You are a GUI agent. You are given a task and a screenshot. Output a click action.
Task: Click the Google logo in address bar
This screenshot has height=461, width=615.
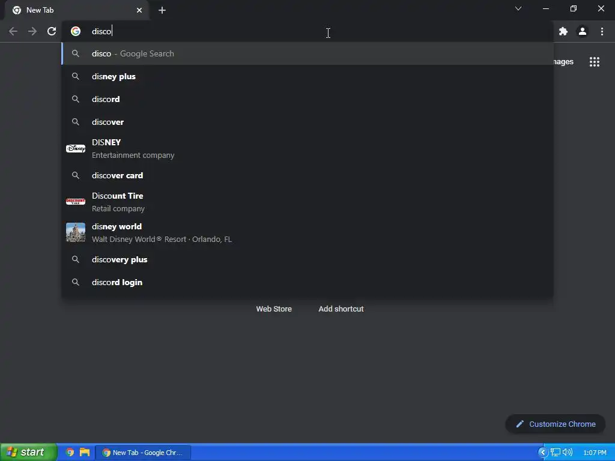tap(76, 31)
